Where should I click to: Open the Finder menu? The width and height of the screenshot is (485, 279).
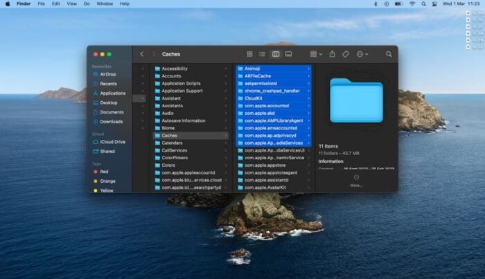(x=24, y=3)
